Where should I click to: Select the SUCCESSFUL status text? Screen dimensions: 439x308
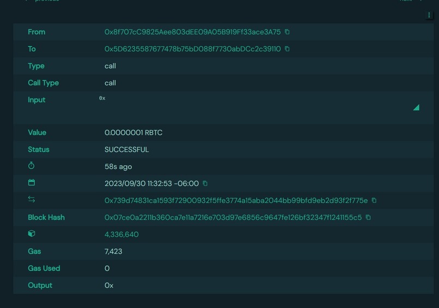coord(126,150)
